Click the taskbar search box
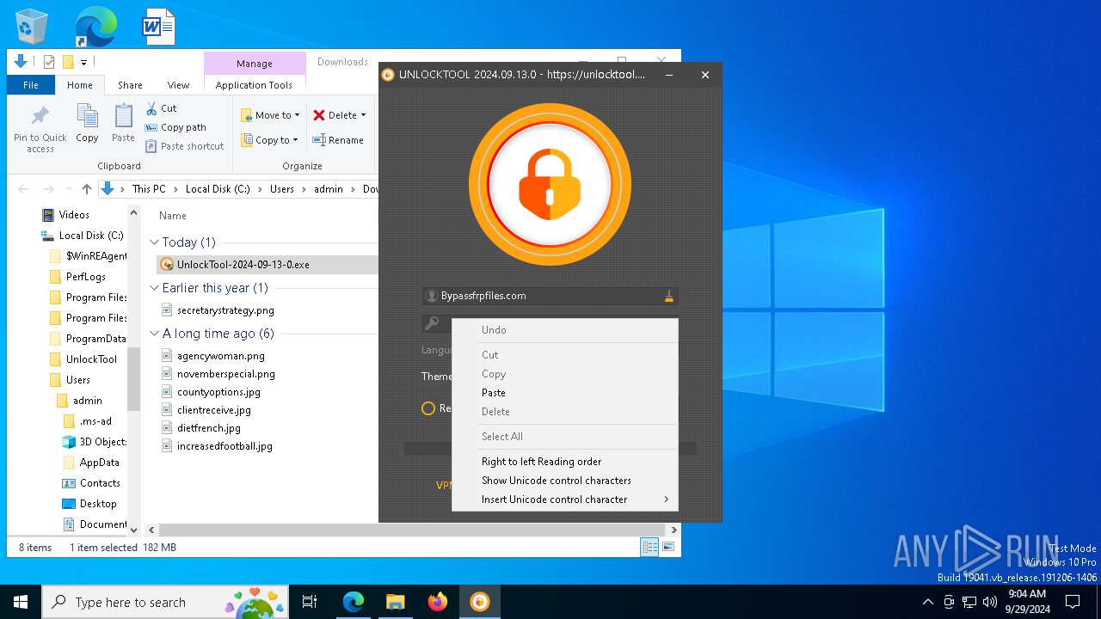The width and height of the screenshot is (1101, 619). click(167, 602)
